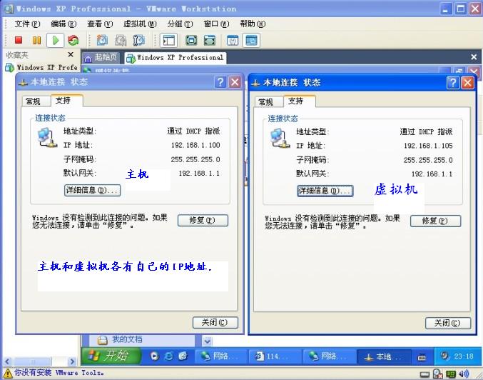
Task: Click the red Power Off toolbar icon
Action: tap(19, 41)
